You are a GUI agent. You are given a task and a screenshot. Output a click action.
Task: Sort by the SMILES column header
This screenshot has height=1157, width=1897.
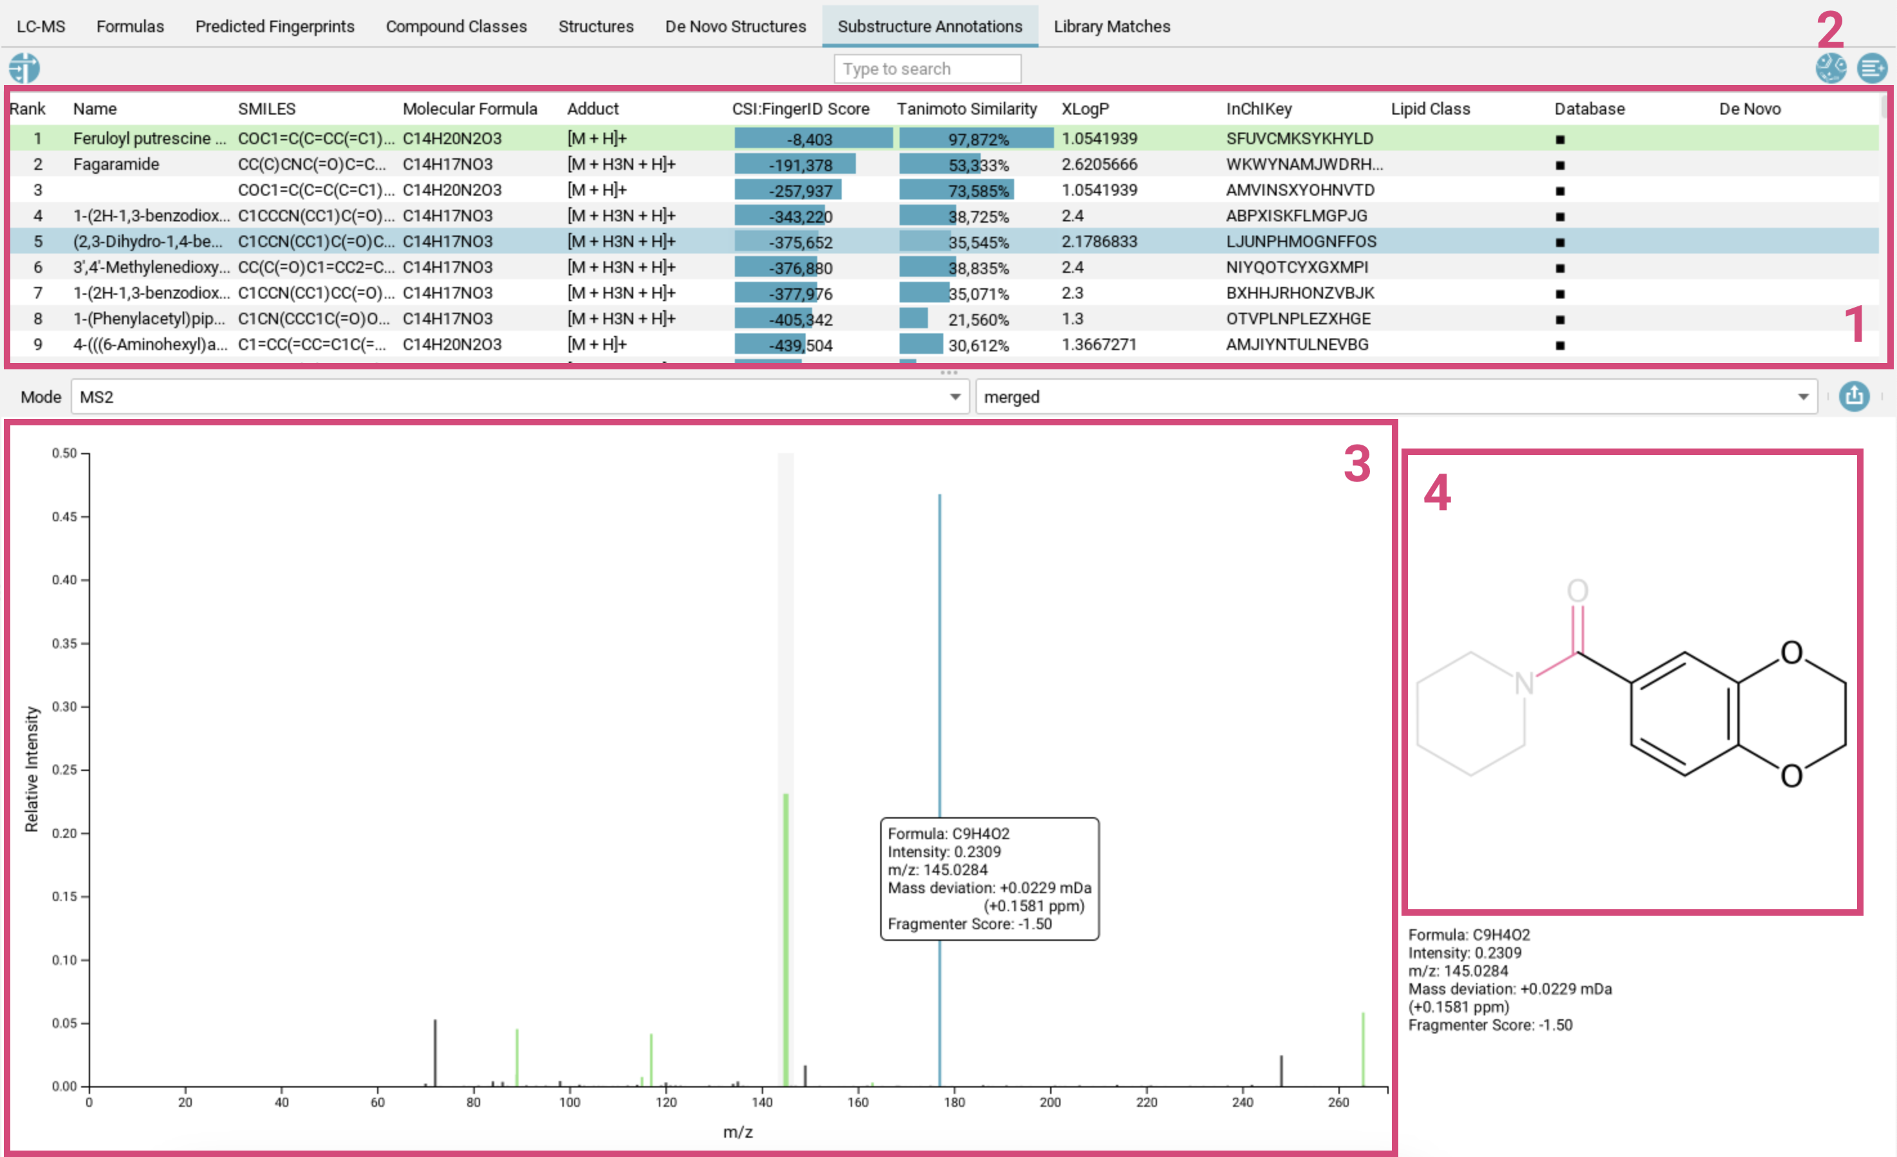266,109
